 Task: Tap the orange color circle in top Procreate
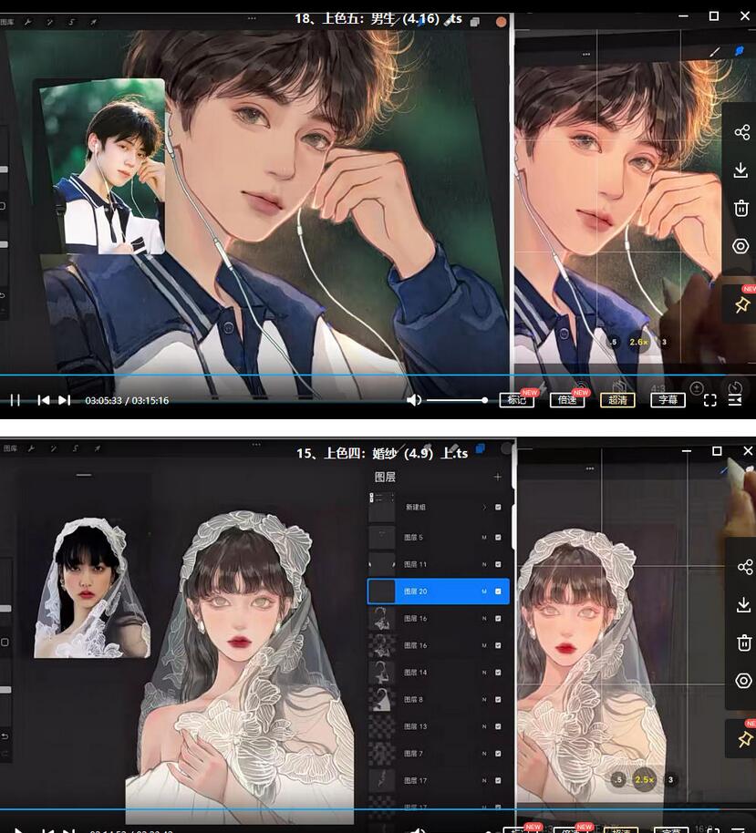(501, 22)
